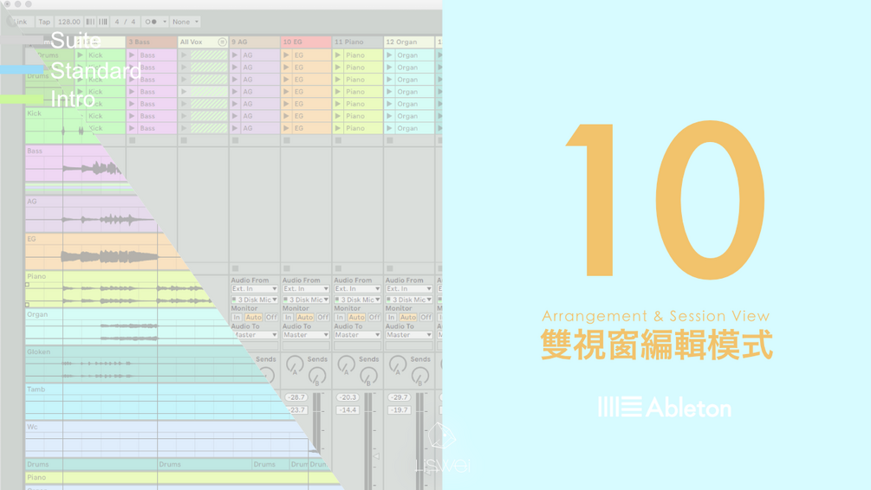Select the 3 Bass track header

(152, 42)
